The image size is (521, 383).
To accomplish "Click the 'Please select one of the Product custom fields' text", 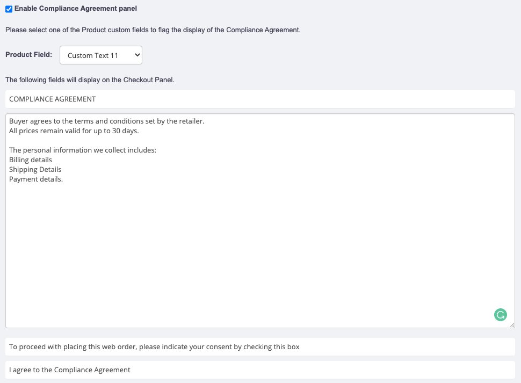I will tap(153, 30).
